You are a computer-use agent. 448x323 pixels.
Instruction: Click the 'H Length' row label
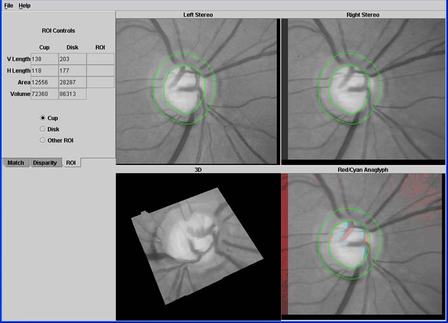19,71
